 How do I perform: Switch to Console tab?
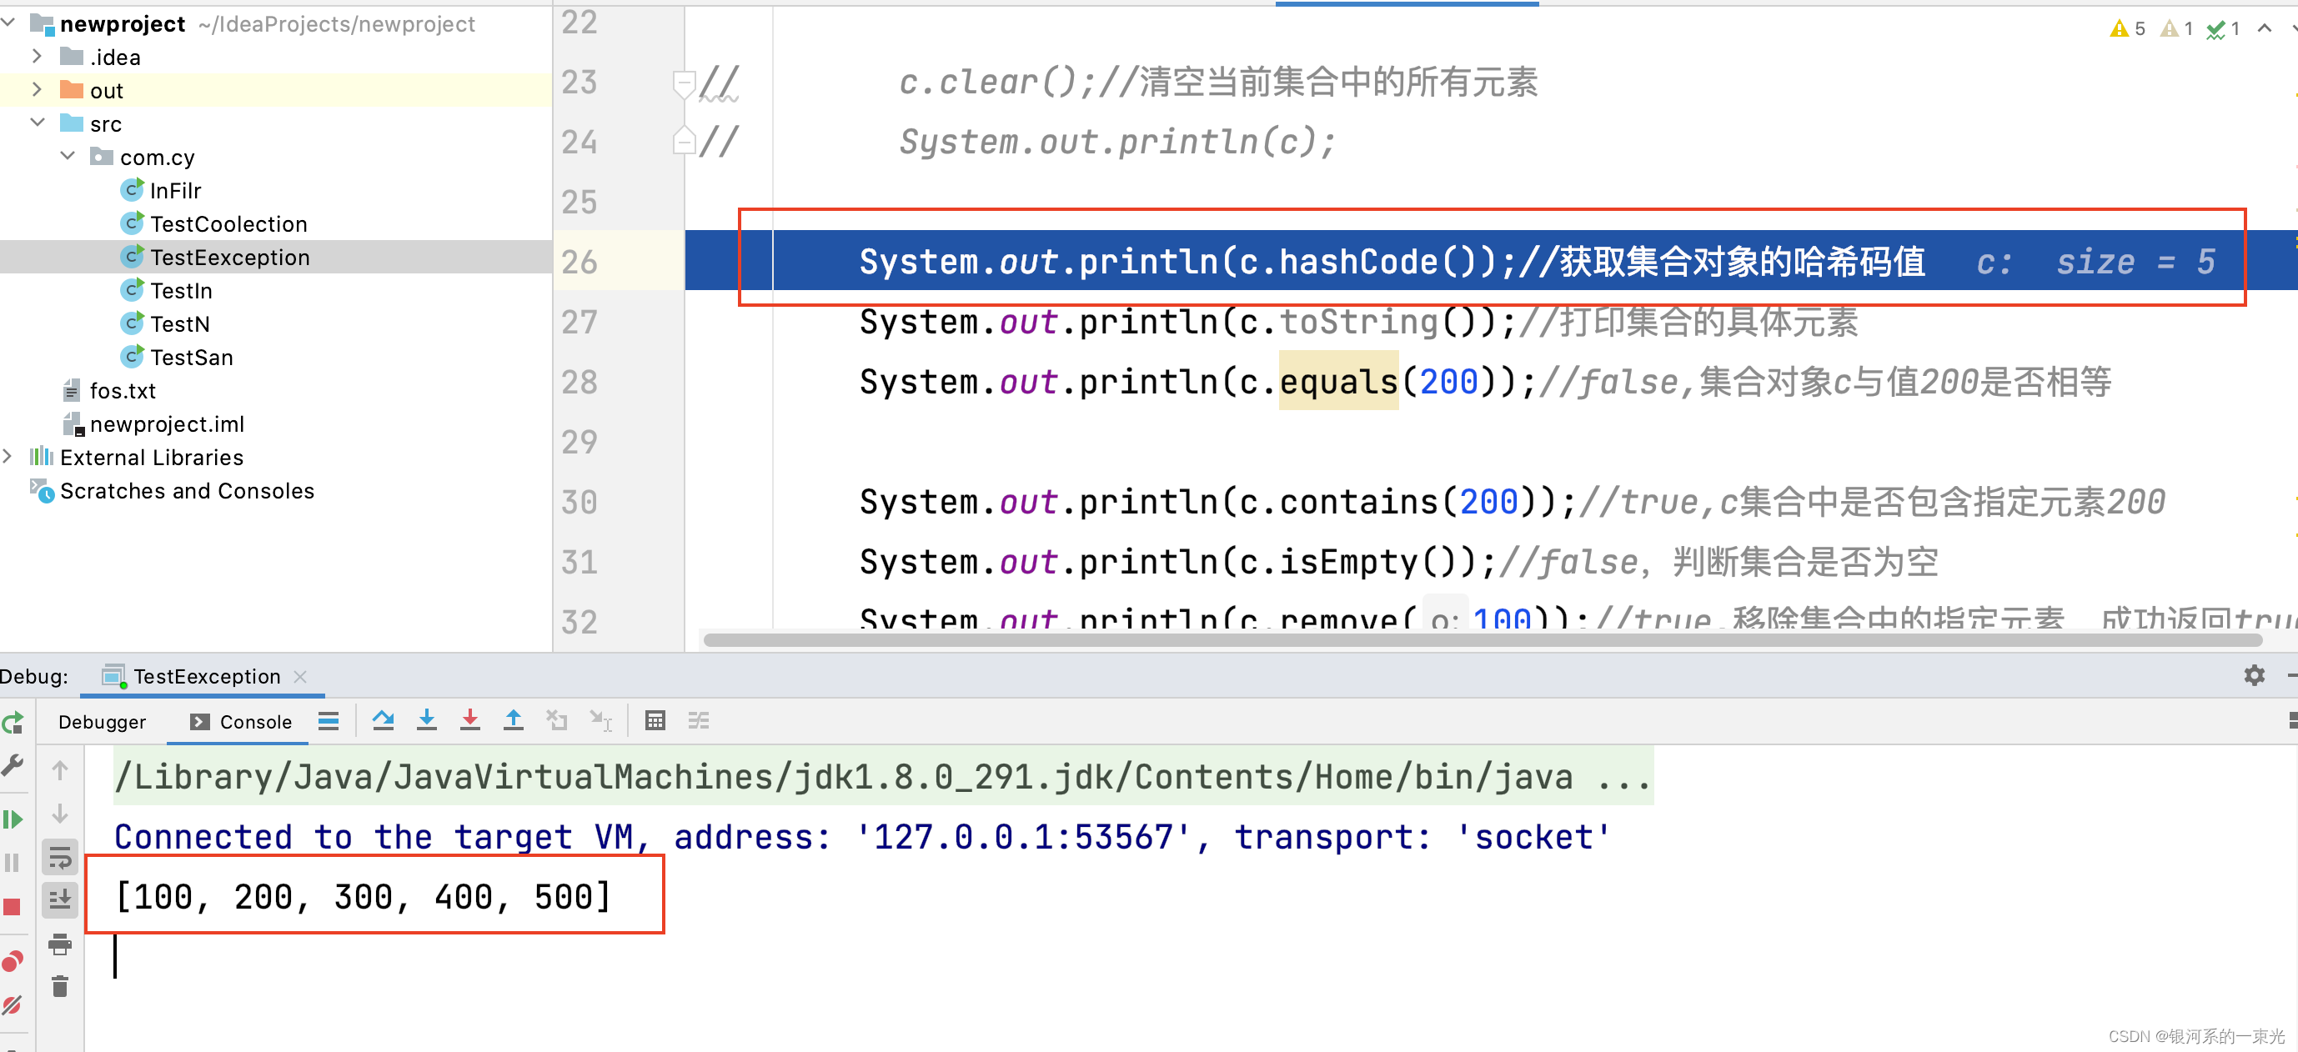click(x=241, y=722)
